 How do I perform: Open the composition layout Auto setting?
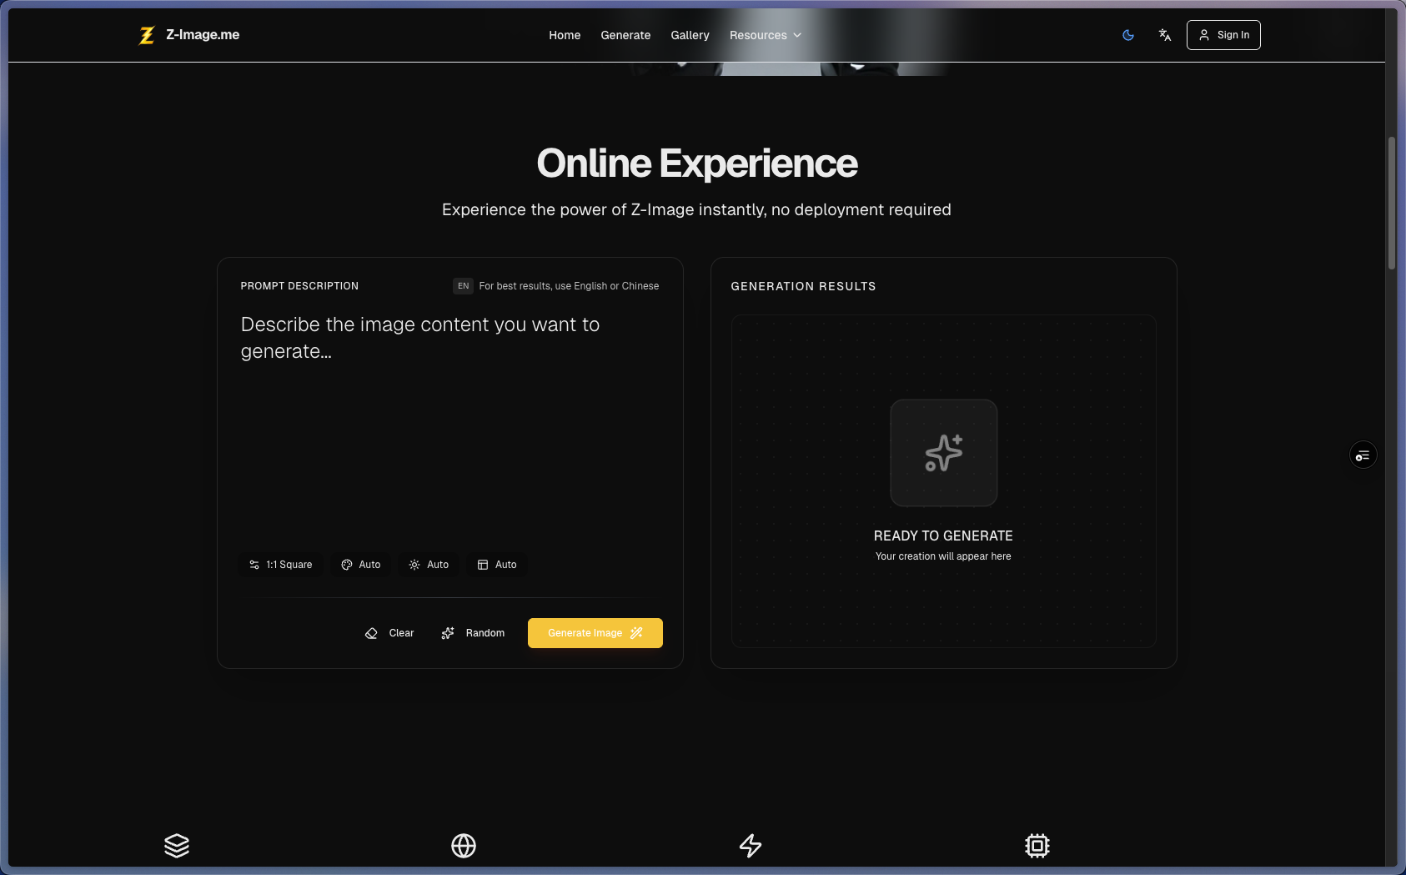(496, 565)
